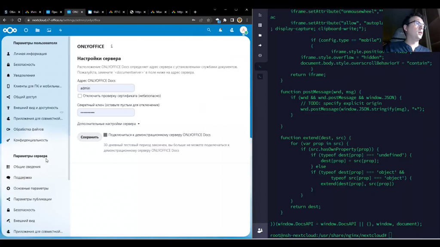Open 'Личная информация' settings
Screen dimensions: 440x247
30,54
